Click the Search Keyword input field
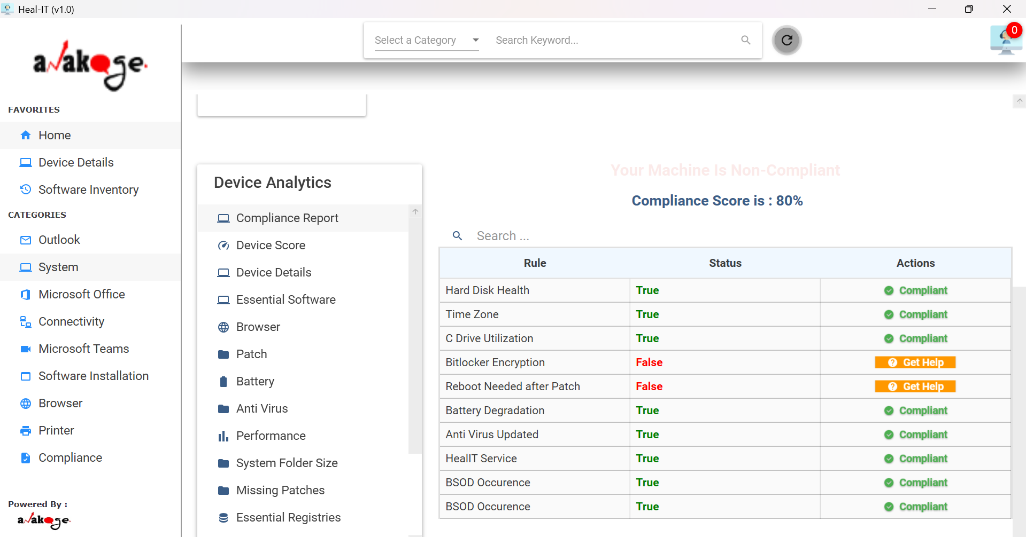The image size is (1026, 537). point(613,40)
